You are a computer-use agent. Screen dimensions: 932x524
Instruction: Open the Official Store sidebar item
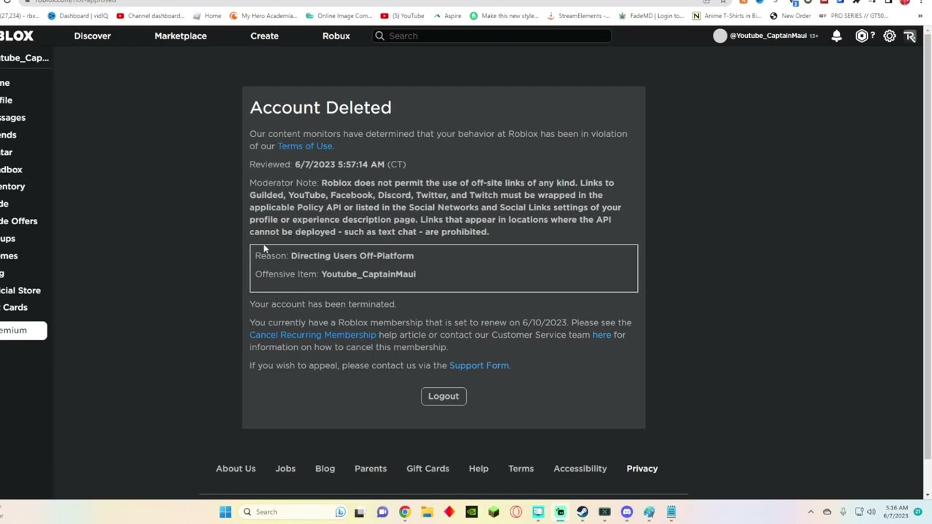pos(20,290)
